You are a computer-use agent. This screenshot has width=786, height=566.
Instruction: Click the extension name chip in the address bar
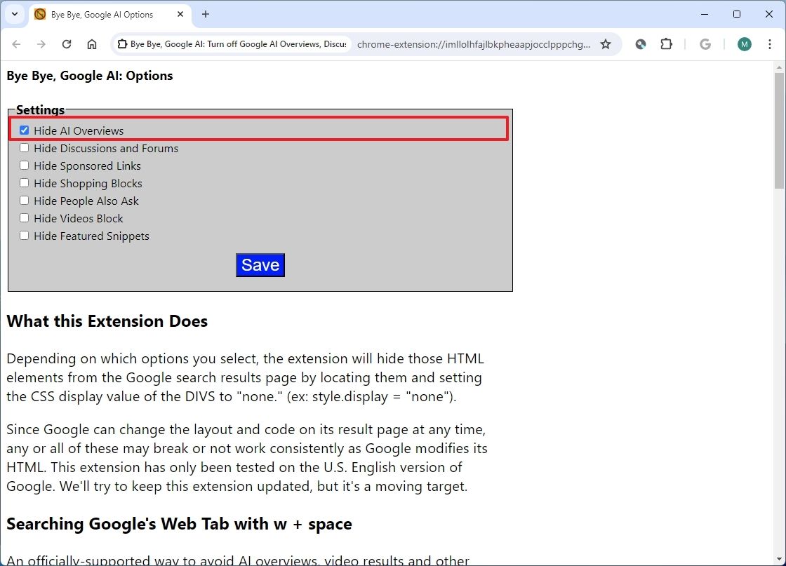pyautogui.click(x=232, y=43)
